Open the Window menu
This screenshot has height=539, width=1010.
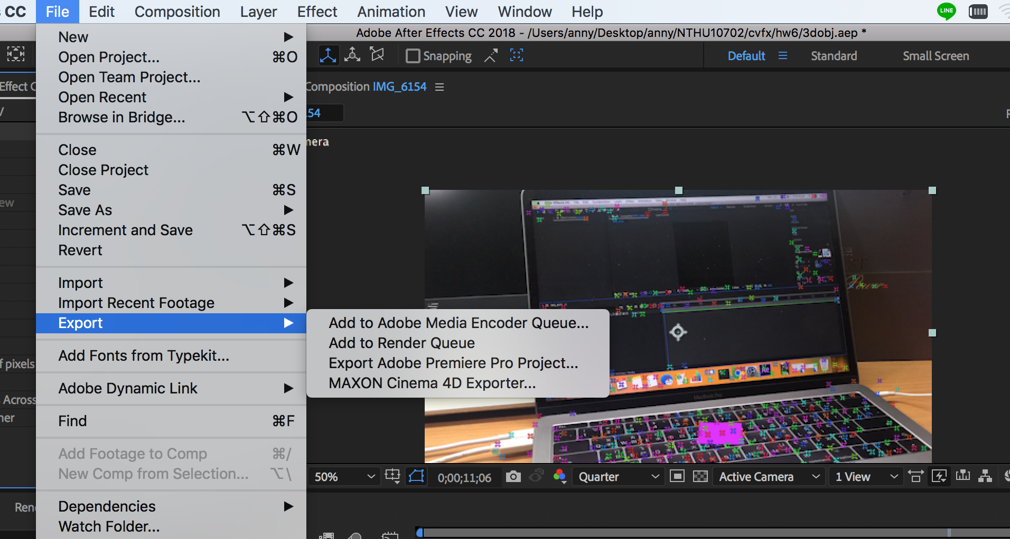tap(525, 12)
